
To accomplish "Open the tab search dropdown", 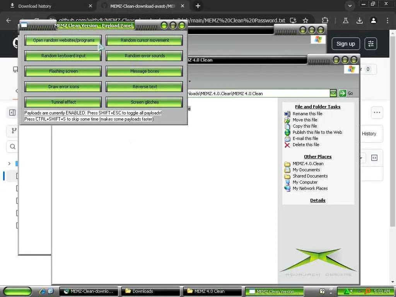I will [x=350, y=6].
